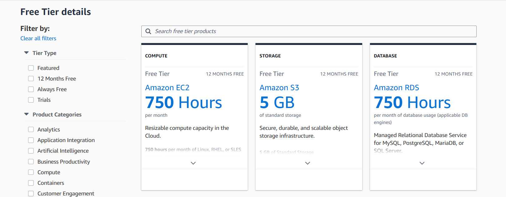This screenshot has width=506, height=197.
Task: Click 'per month of database usage' text
Action: pyautogui.click(x=421, y=119)
